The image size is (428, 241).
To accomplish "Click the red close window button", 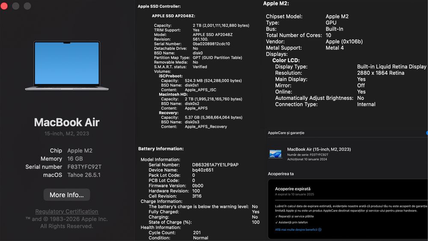I will point(4,6).
